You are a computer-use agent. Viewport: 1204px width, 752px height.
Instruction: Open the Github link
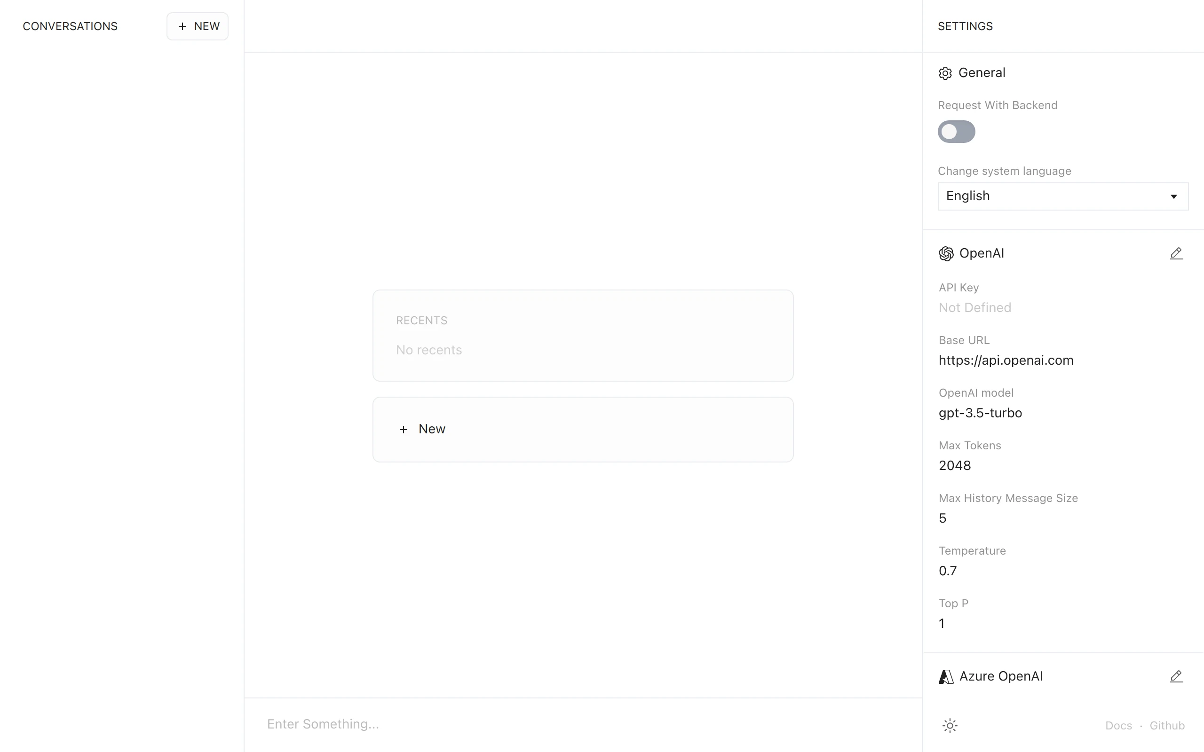1167,726
